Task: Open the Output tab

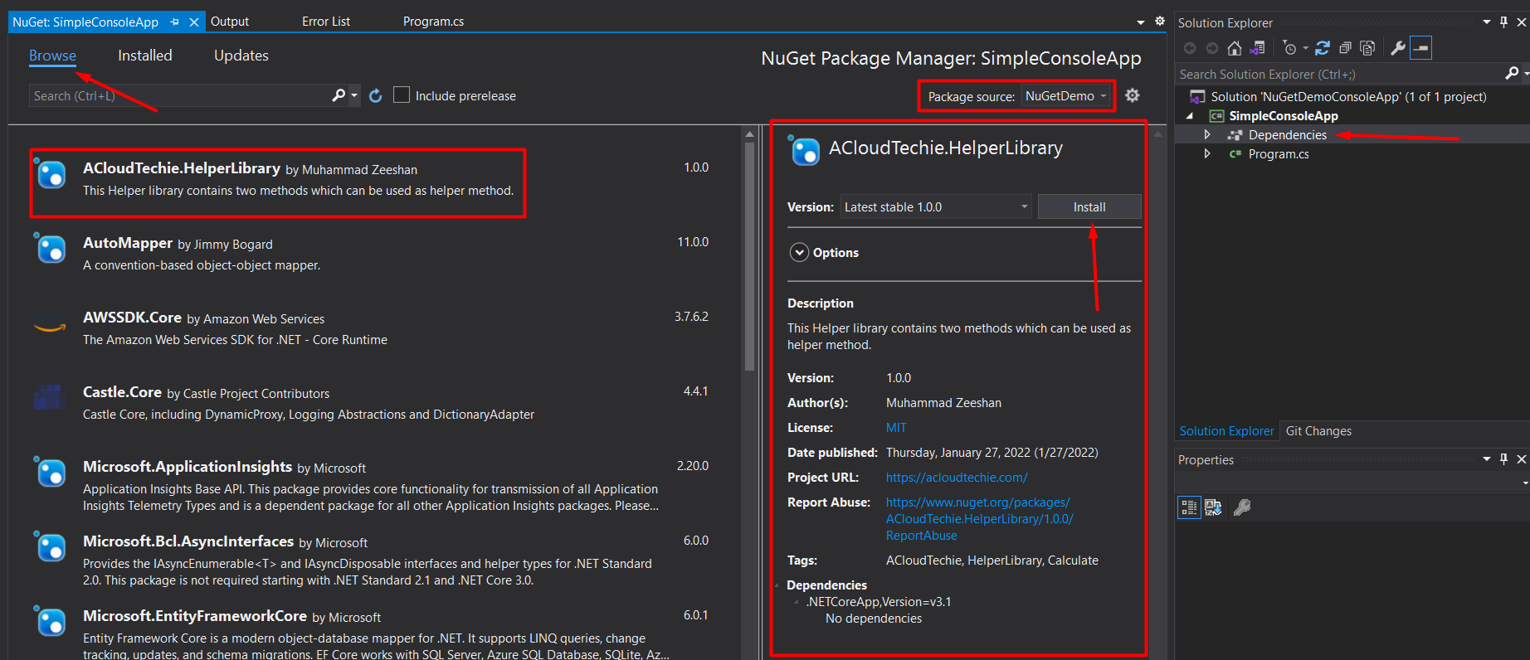Action: tap(230, 22)
